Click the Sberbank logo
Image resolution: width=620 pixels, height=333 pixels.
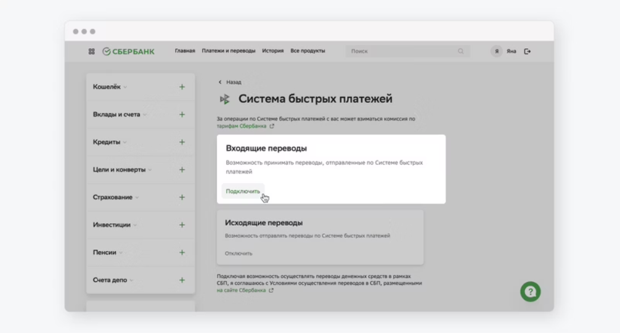128,51
